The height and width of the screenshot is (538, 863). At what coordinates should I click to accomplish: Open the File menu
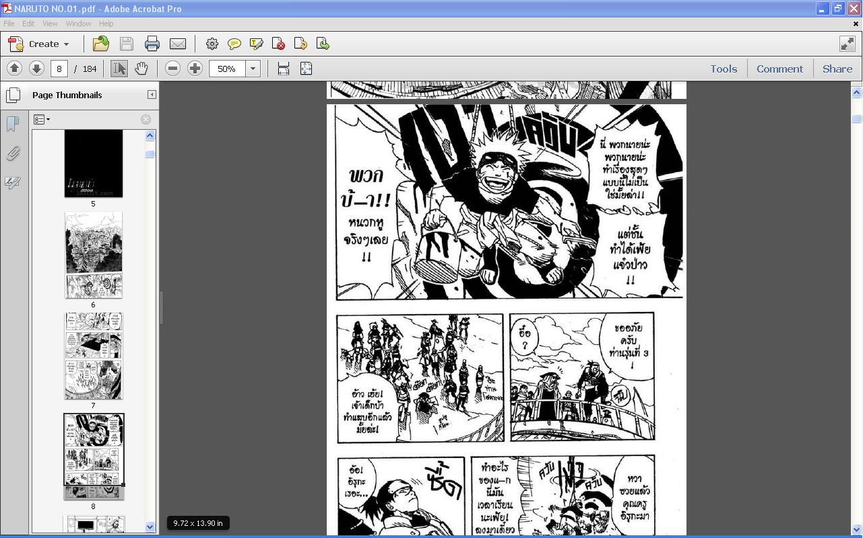(9, 24)
